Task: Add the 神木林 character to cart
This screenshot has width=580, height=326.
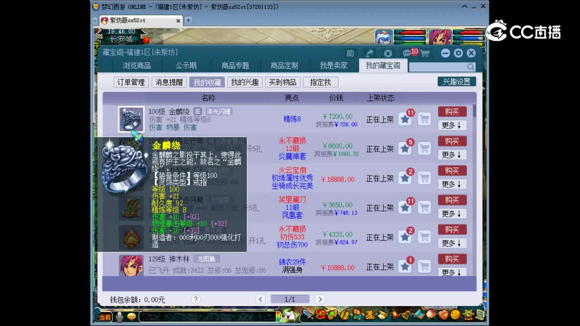Action: point(424,266)
